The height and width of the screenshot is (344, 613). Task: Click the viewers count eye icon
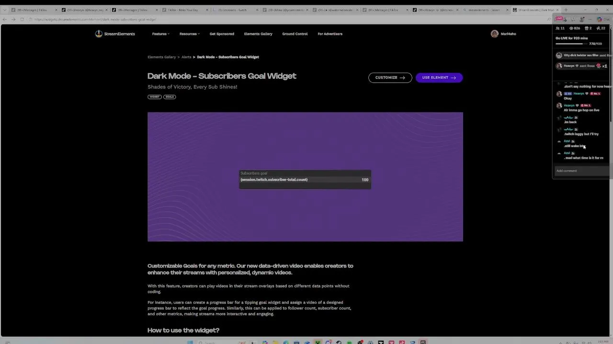[571, 28]
